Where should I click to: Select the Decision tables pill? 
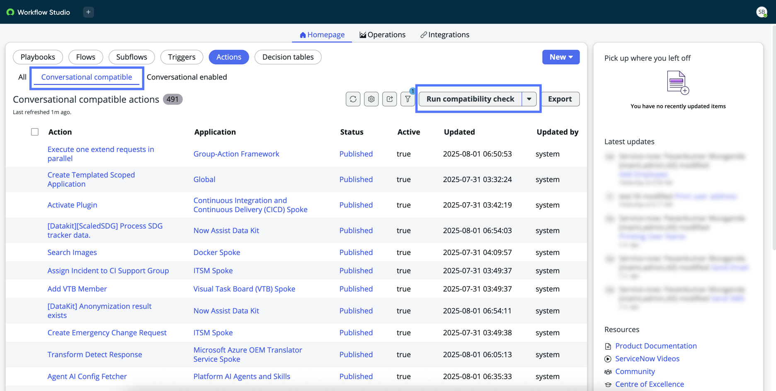(x=288, y=57)
